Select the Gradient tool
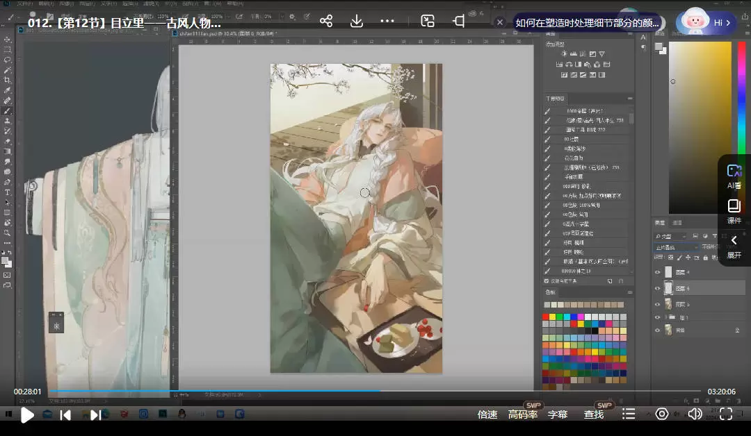 (x=7, y=151)
